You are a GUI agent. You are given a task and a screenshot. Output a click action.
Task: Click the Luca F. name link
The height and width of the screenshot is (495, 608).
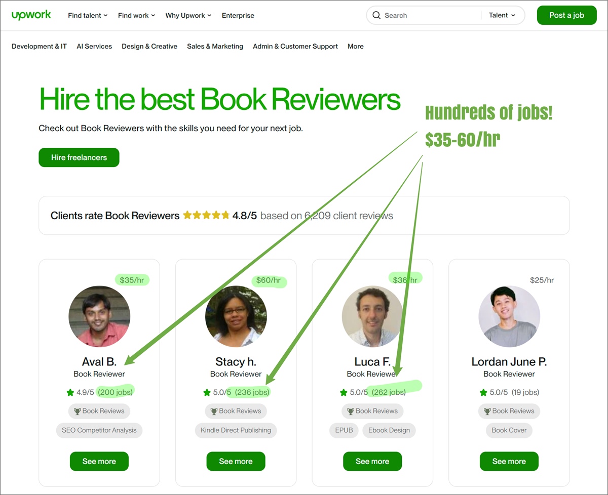[372, 362]
